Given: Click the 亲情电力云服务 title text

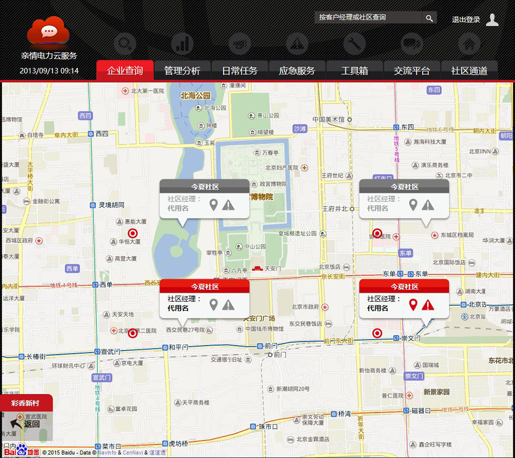Looking at the screenshot, I should [x=49, y=56].
